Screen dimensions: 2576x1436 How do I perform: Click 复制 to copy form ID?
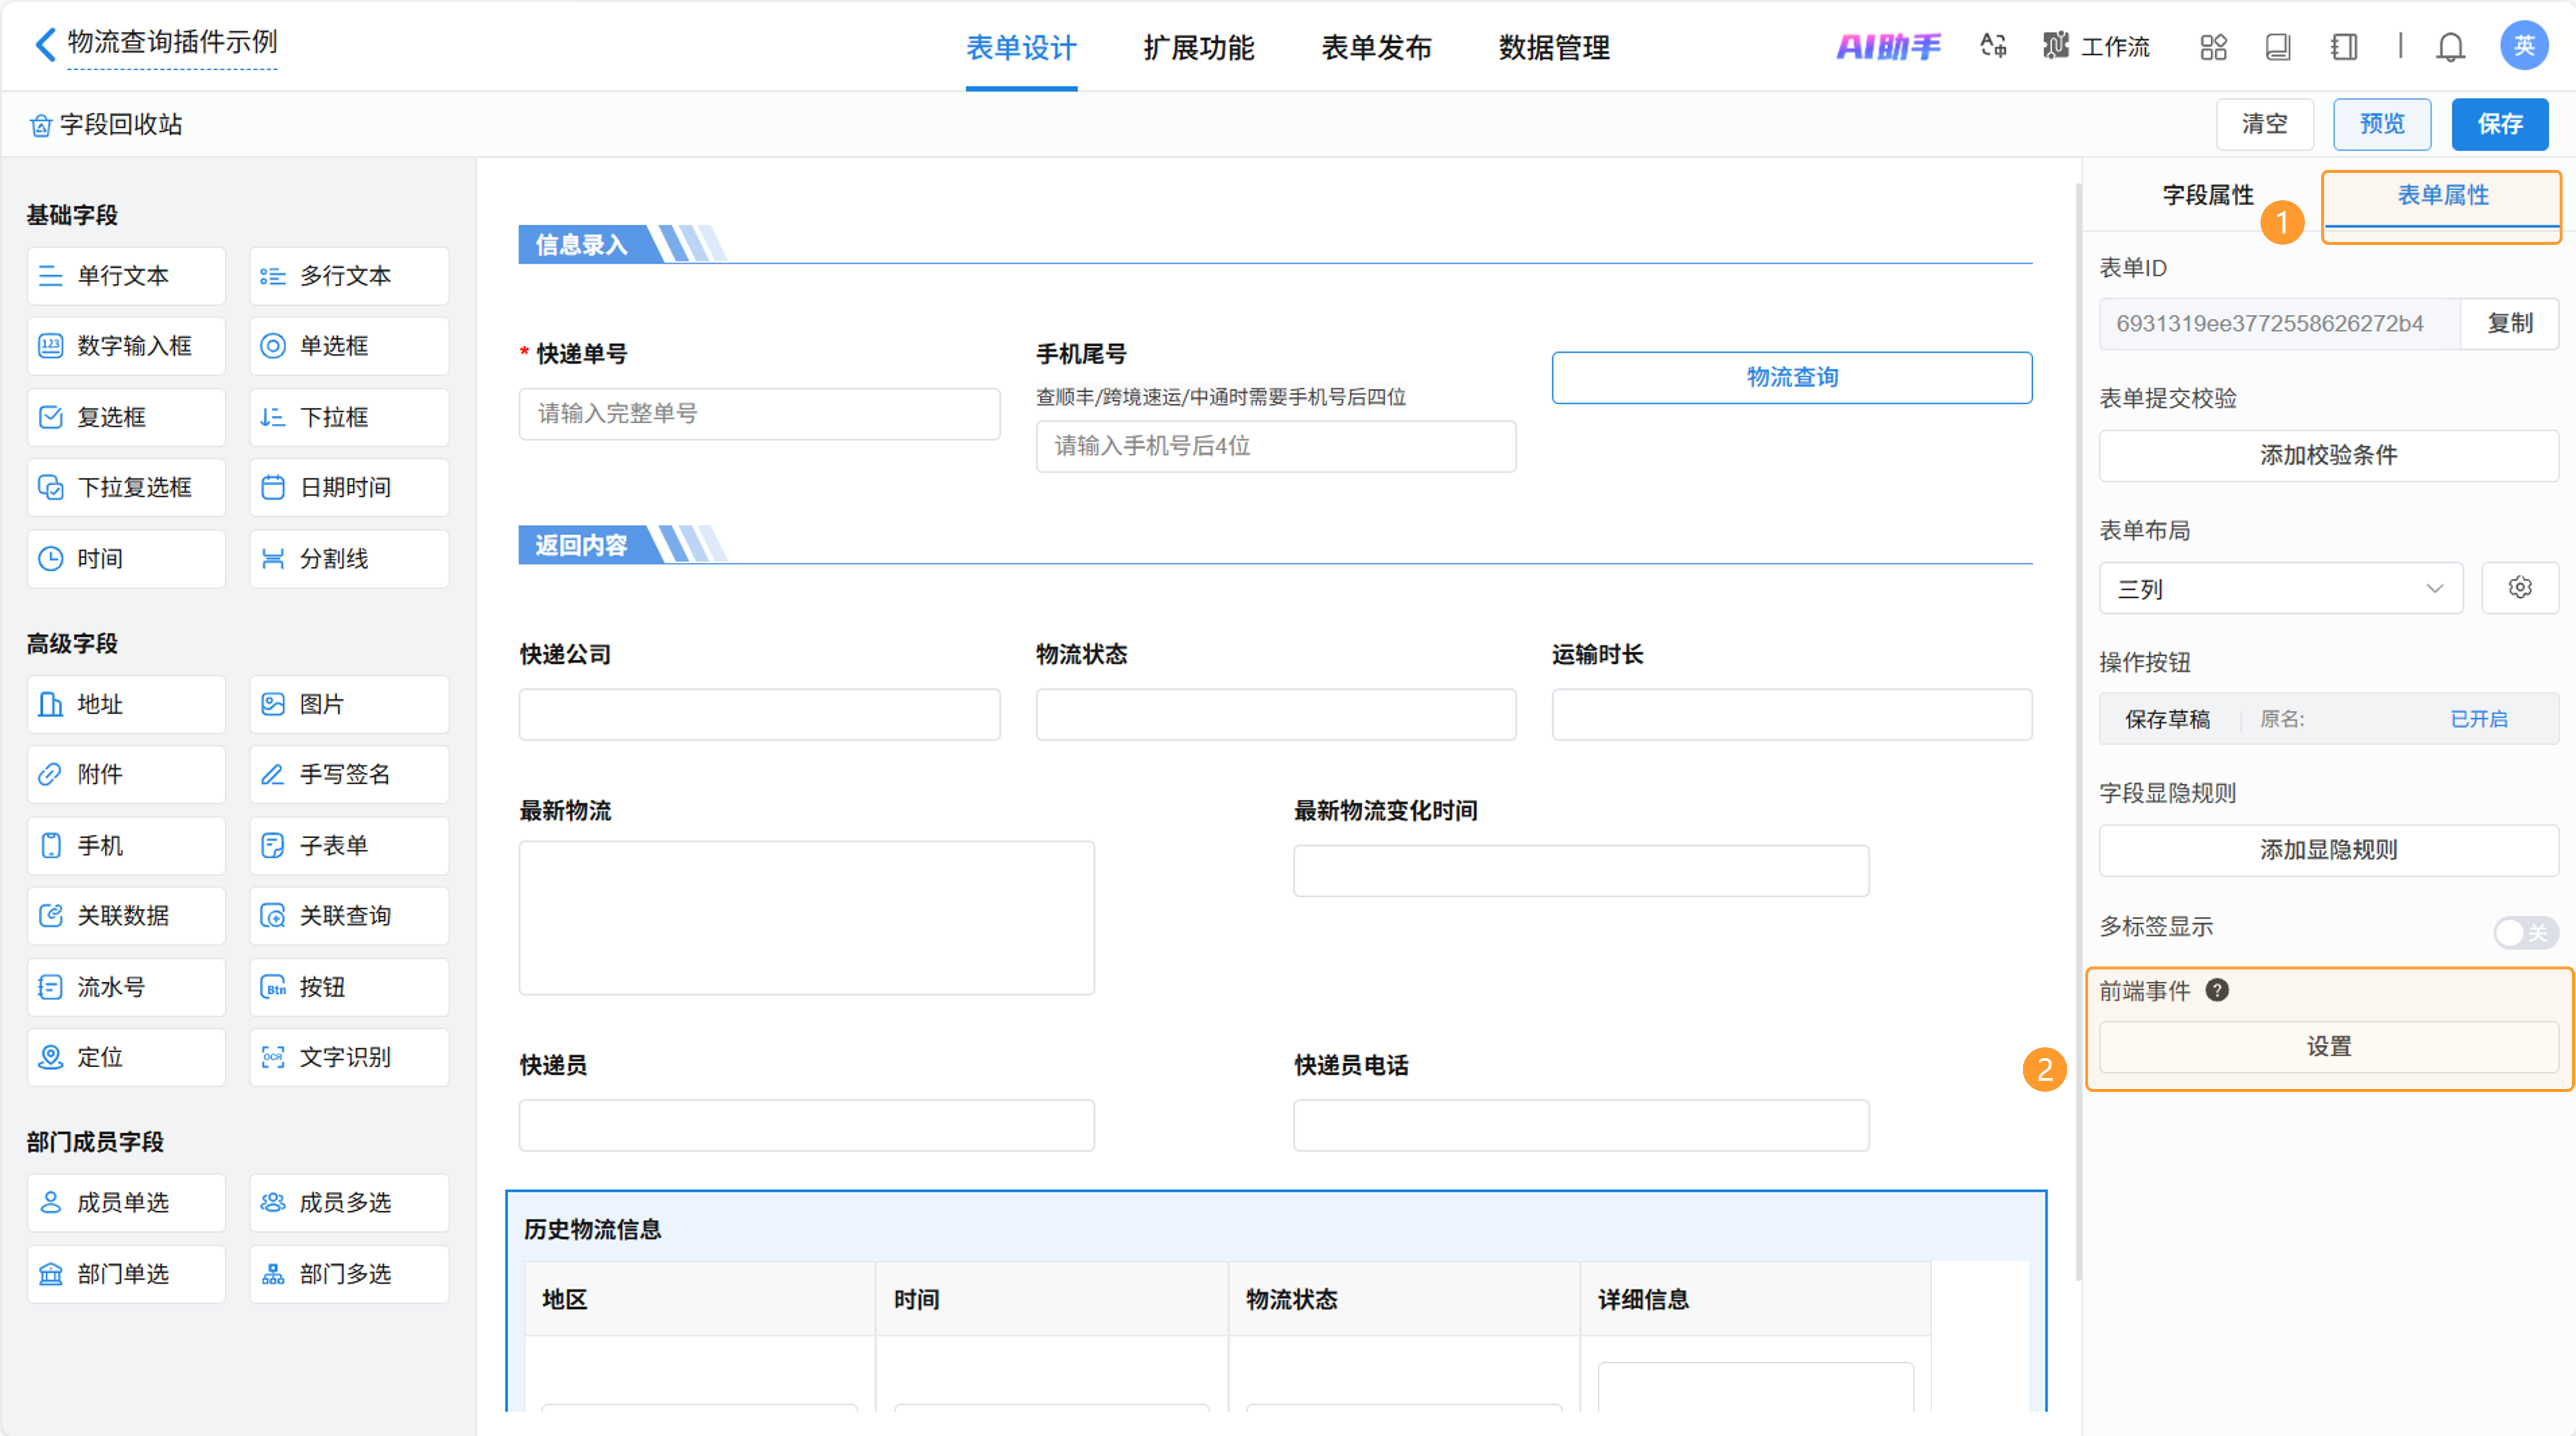pos(2509,323)
